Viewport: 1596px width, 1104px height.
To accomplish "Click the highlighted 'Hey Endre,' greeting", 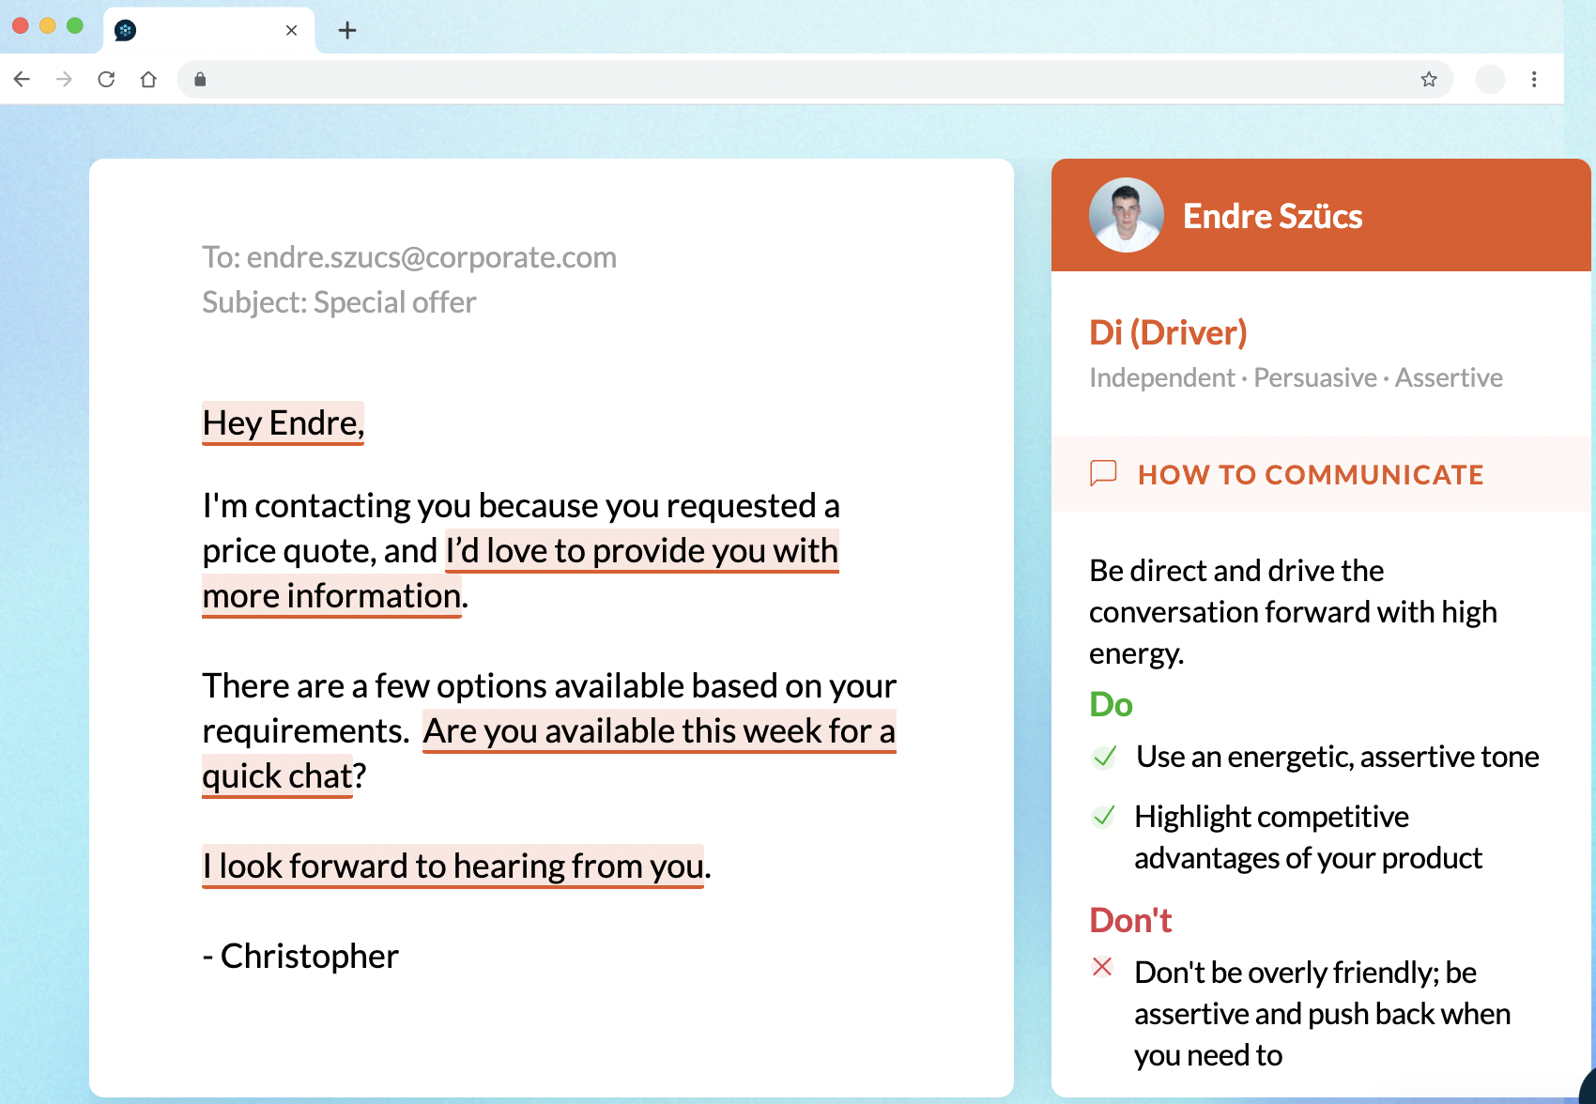I will [x=283, y=423].
